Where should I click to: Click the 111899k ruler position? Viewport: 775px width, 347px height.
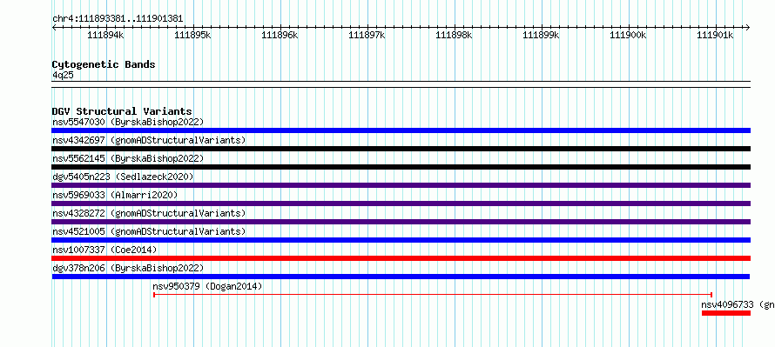point(542,35)
